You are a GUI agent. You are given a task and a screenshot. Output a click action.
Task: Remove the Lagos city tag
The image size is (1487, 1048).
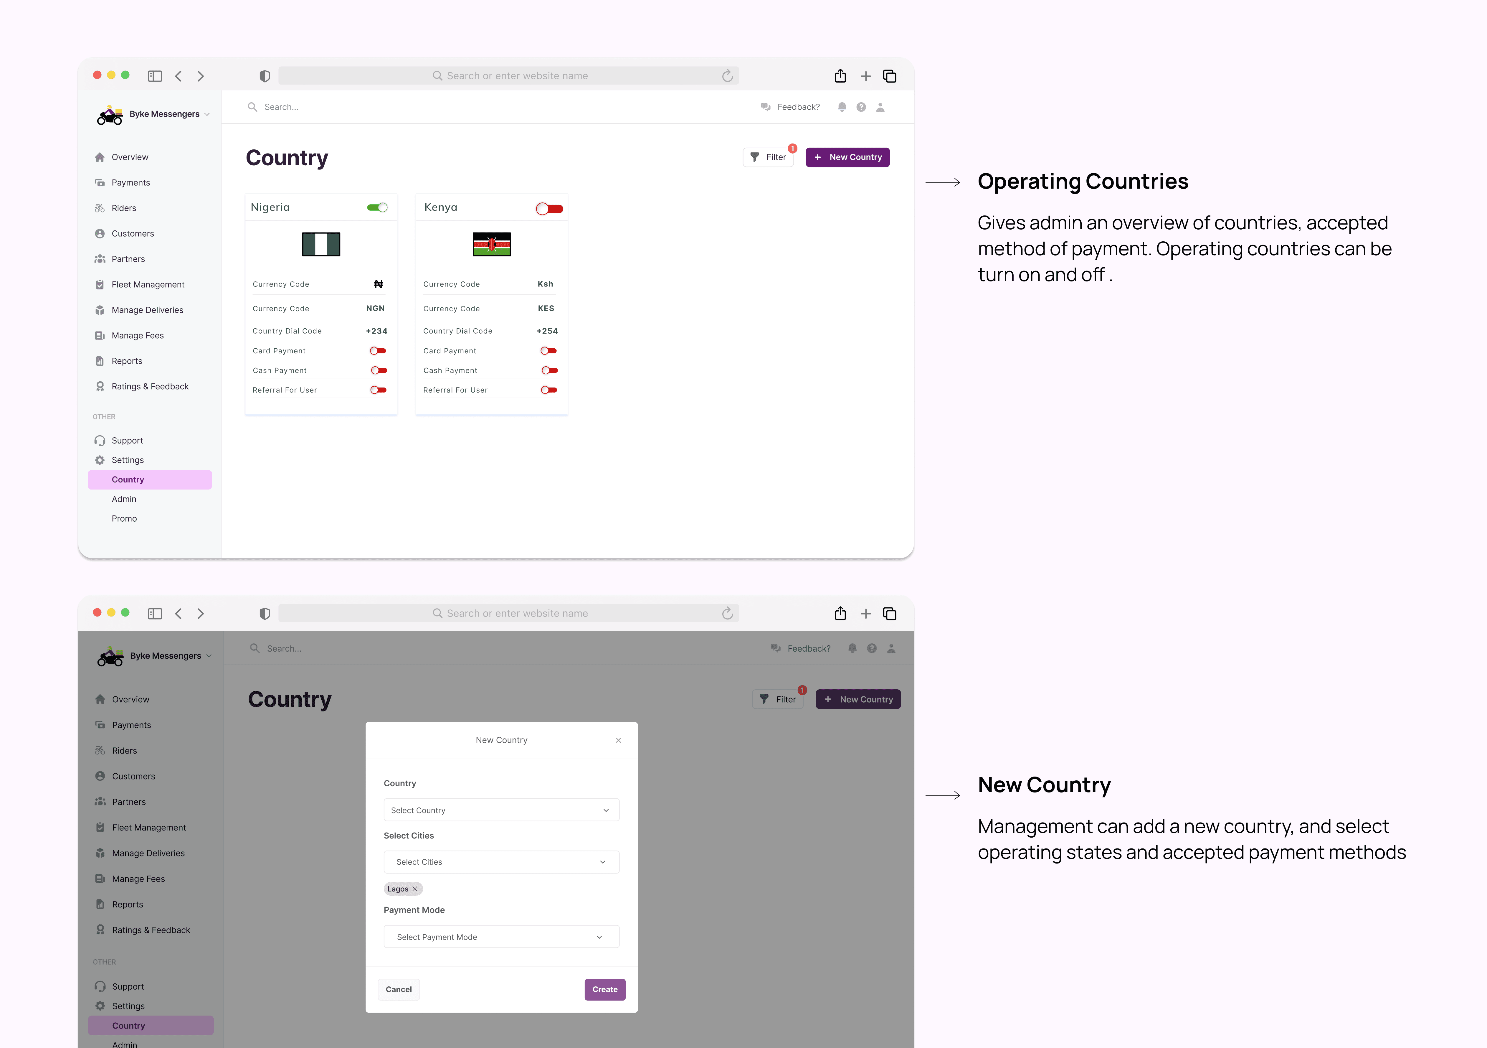[415, 889]
